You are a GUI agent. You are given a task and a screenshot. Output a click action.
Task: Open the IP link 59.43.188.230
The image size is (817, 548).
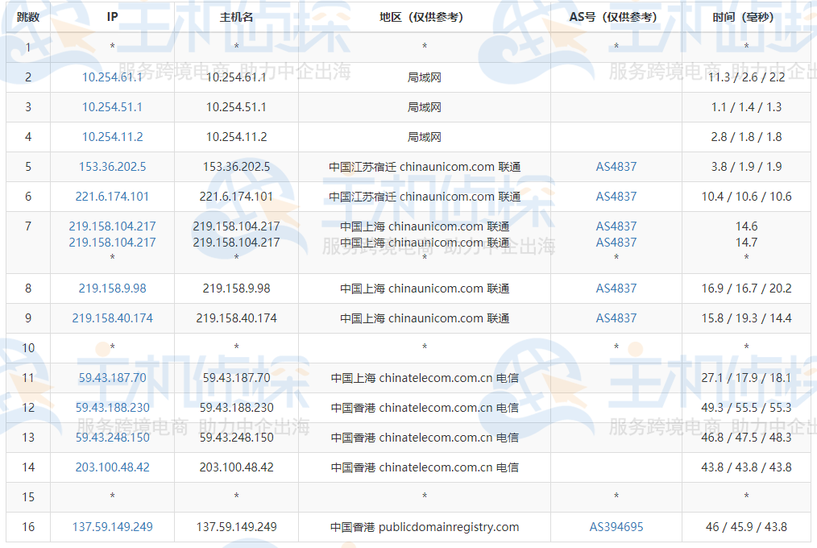pos(112,407)
